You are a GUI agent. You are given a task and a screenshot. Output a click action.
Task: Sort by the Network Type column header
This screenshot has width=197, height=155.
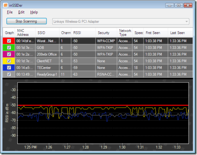coord(125,33)
